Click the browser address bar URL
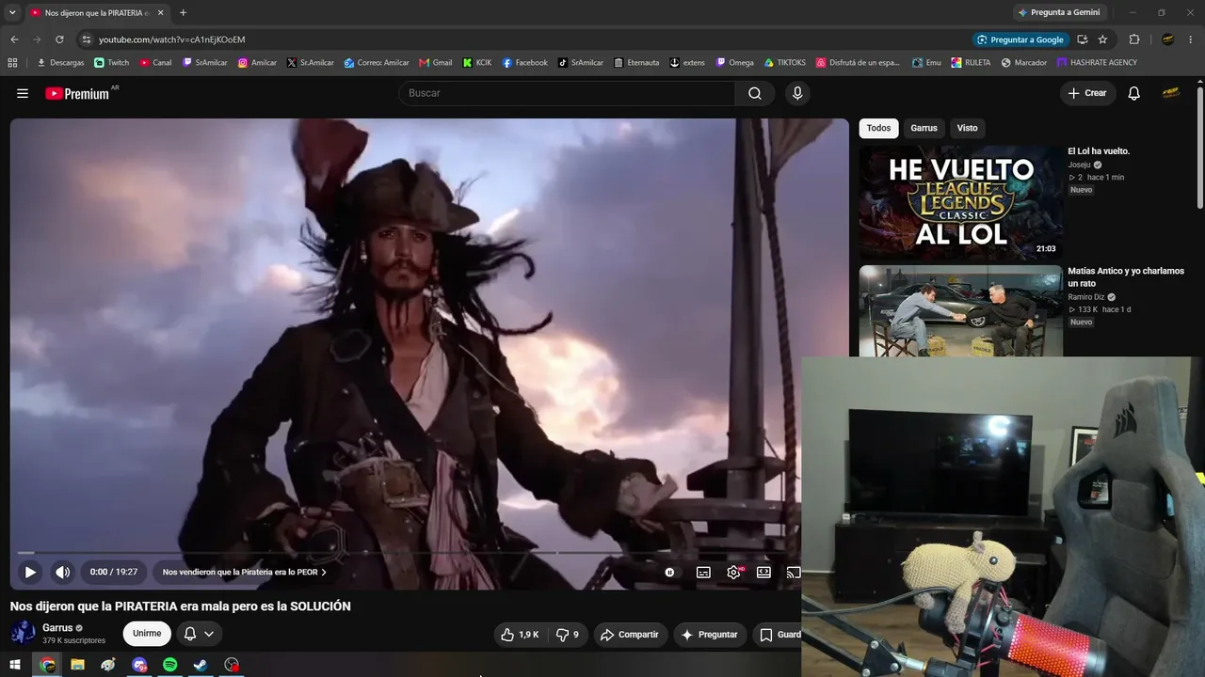1205x677 pixels. (x=171, y=39)
